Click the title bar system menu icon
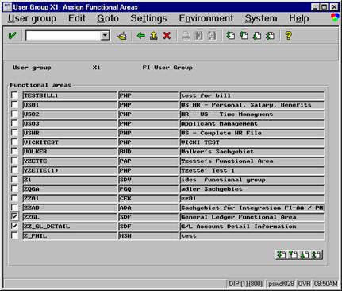 point(7,7)
